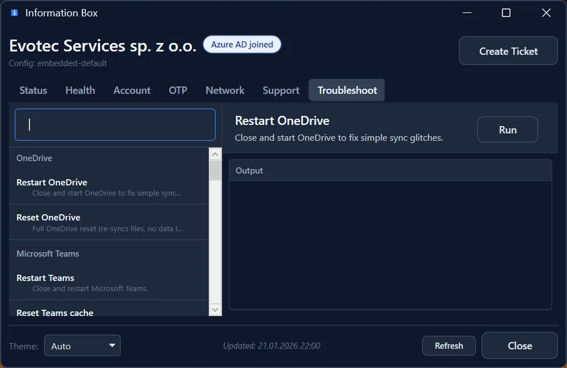Click the scrollbar down arrow

click(215, 310)
